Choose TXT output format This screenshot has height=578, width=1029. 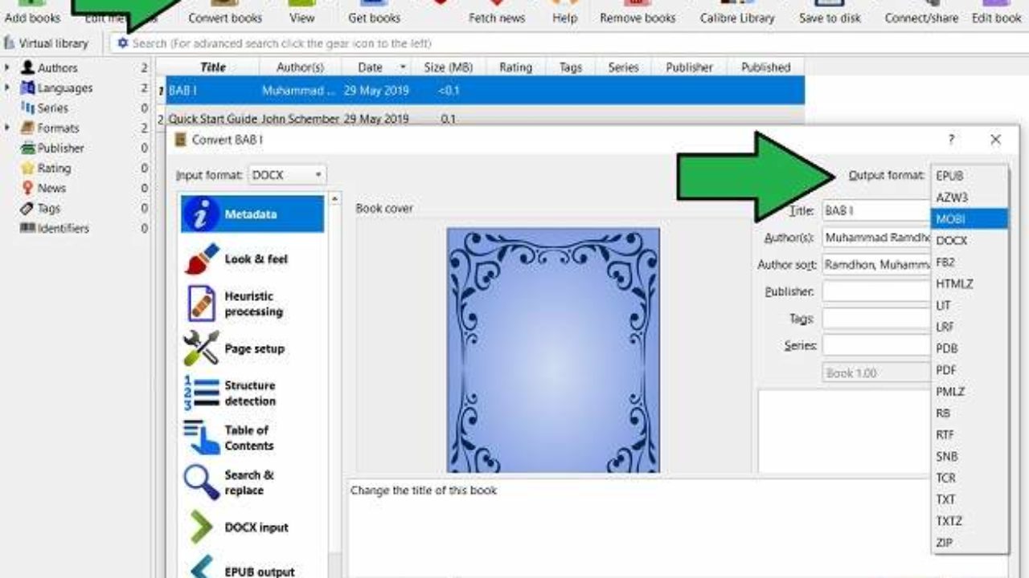[970, 499]
